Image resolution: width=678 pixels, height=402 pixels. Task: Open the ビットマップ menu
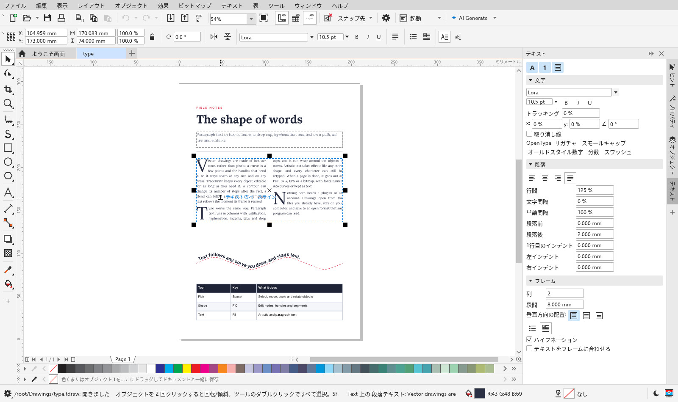coord(195,6)
